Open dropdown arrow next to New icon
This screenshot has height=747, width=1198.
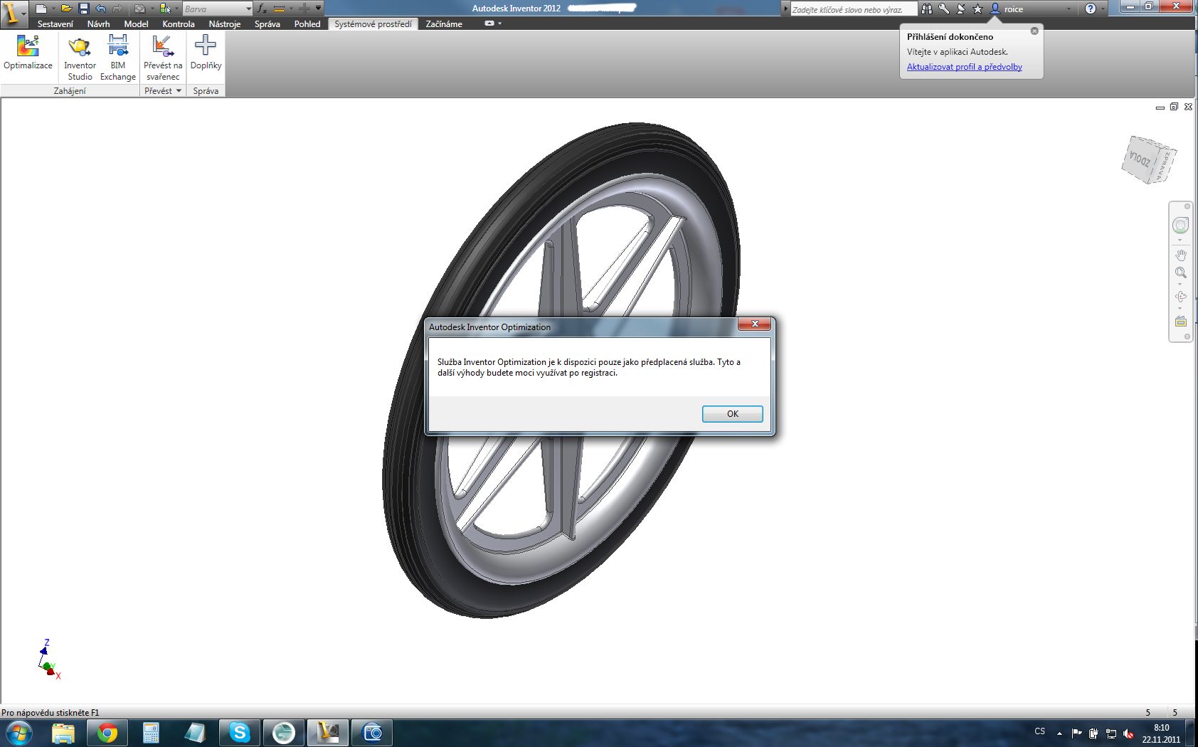pos(53,9)
